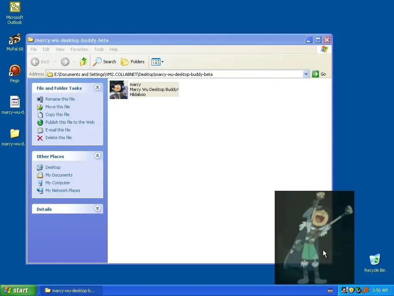The height and width of the screenshot is (296, 394).
Task: Toggle the Folders pane
Action: (133, 62)
